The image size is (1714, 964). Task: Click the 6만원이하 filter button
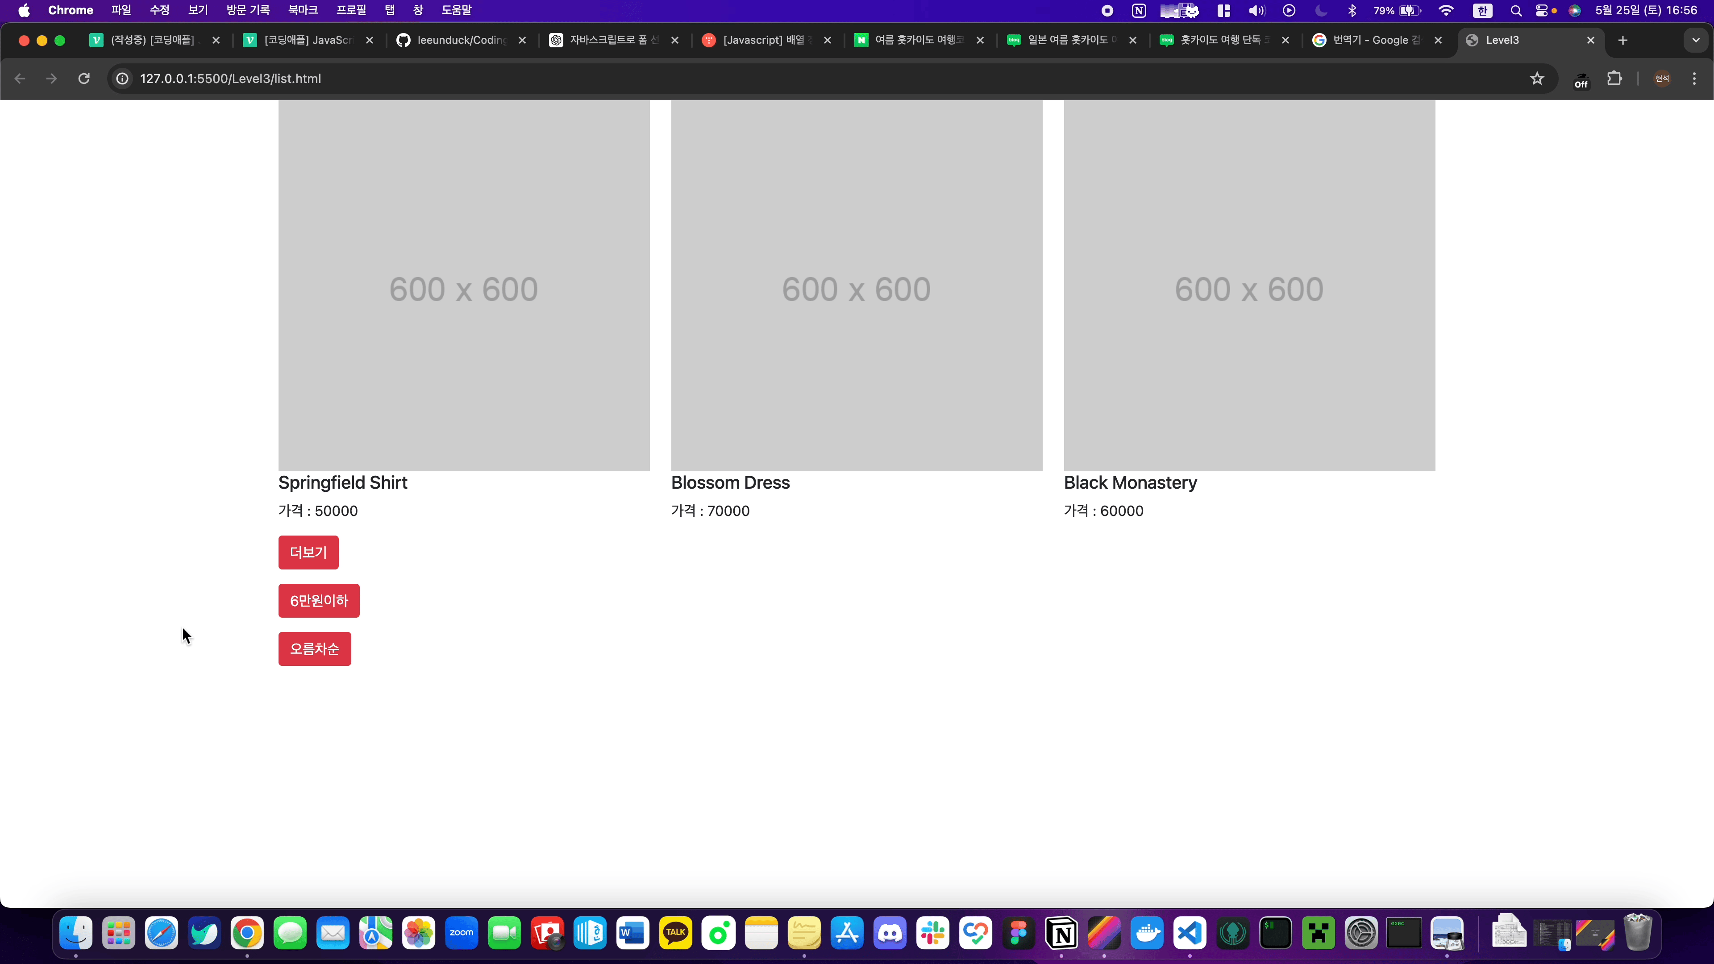[x=319, y=601]
